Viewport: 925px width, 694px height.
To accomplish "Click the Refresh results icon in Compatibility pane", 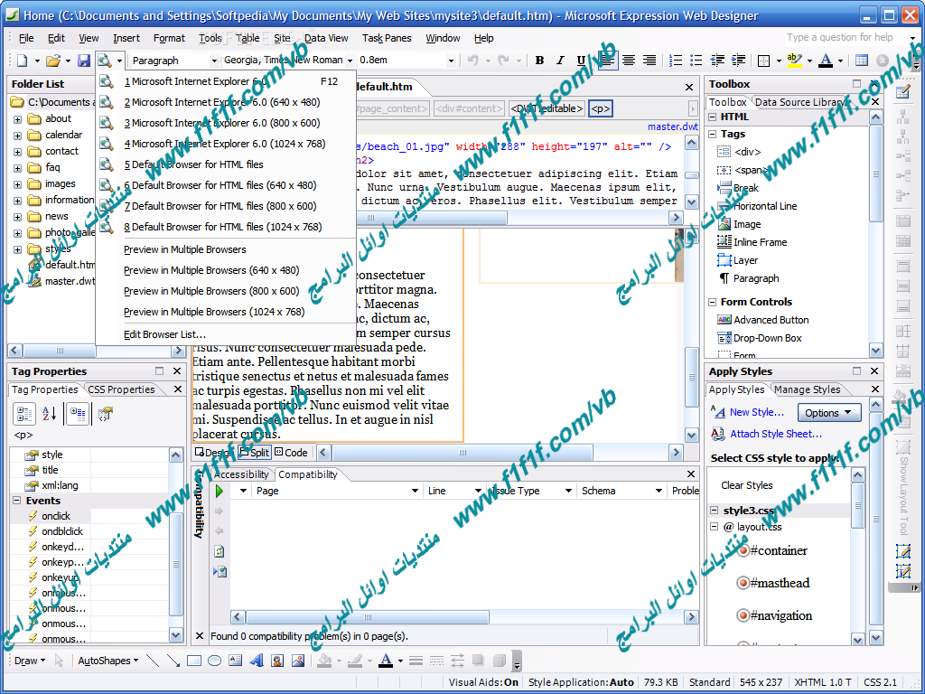I will click(x=219, y=551).
